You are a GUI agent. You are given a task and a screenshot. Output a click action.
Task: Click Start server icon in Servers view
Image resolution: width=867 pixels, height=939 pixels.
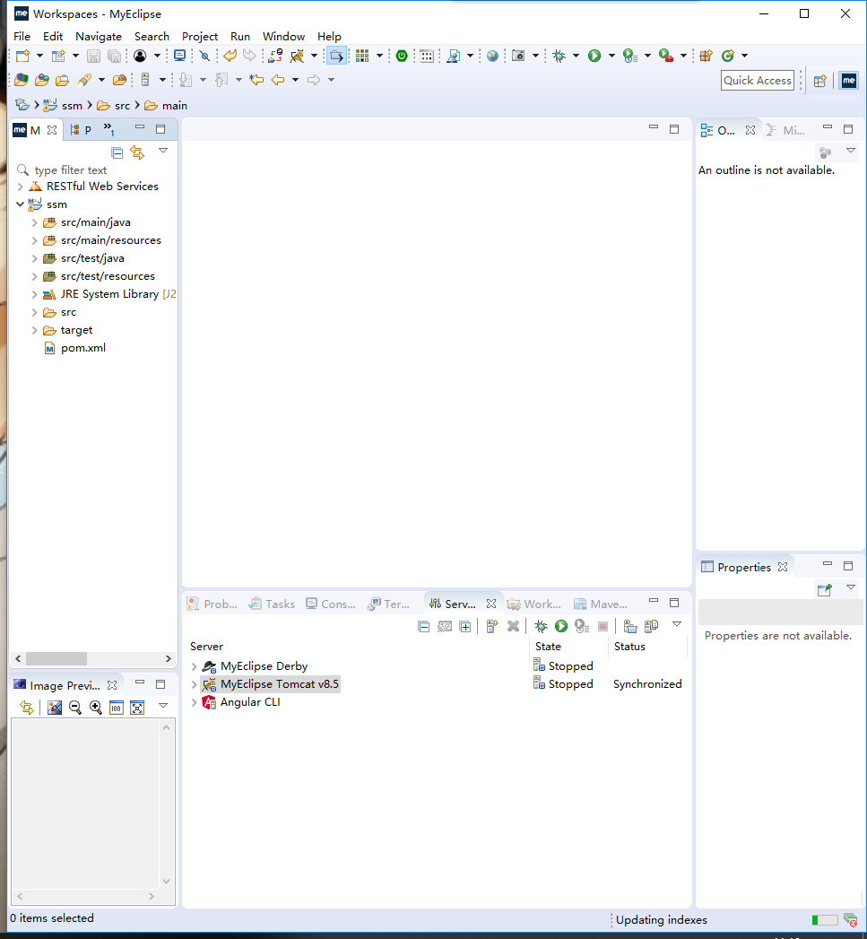pos(561,626)
